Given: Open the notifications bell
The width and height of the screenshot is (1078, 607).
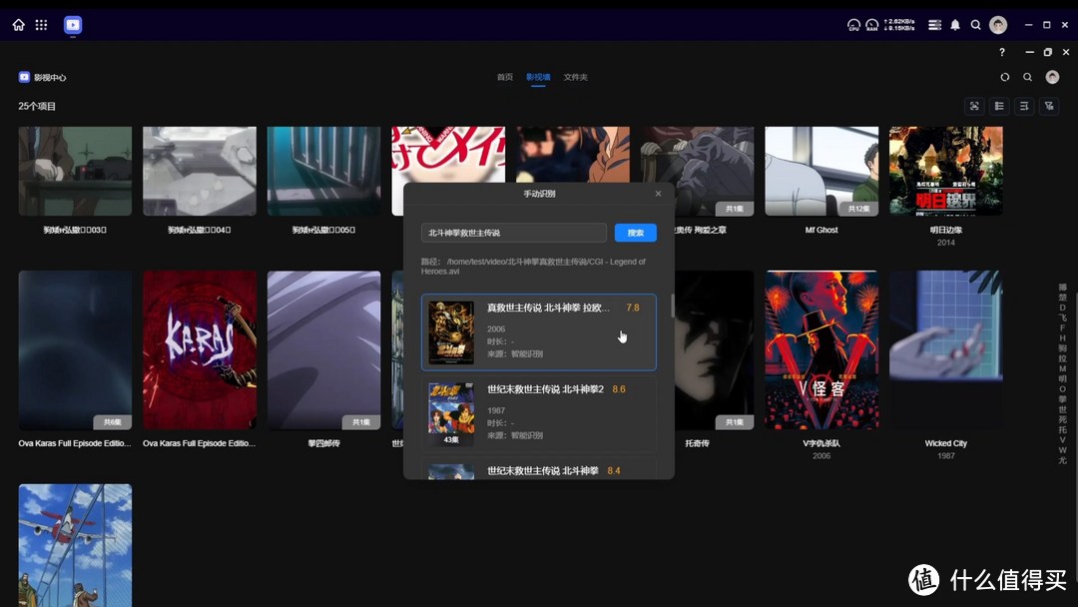Looking at the screenshot, I should pyautogui.click(x=955, y=25).
